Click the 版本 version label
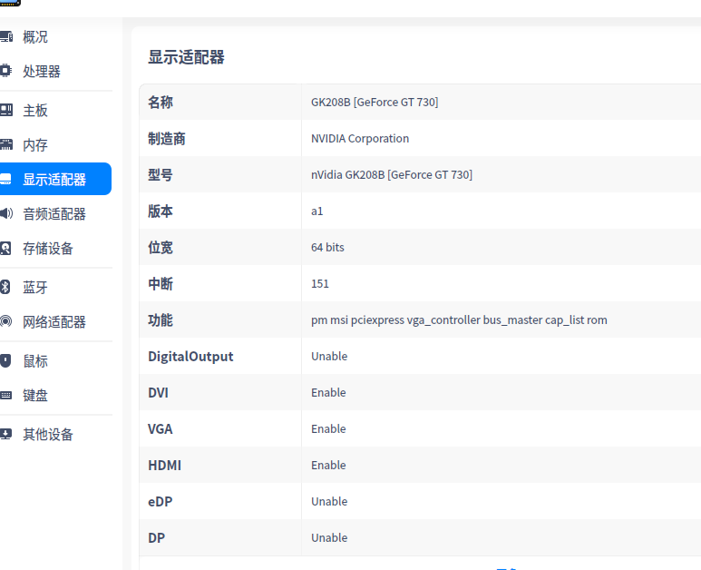This screenshot has height=570, width=701. click(161, 211)
